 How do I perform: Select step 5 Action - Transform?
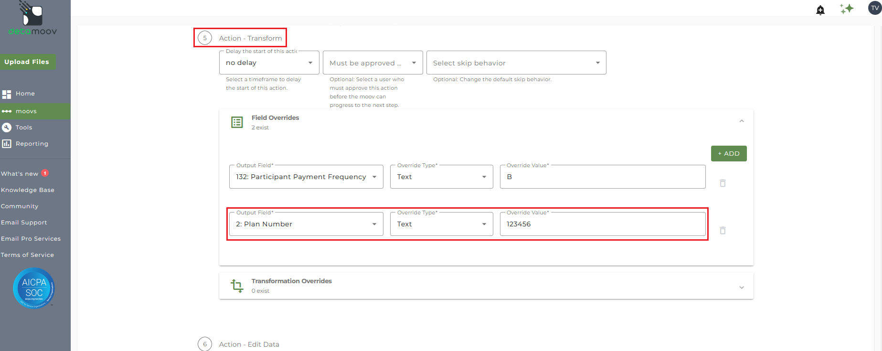(240, 38)
